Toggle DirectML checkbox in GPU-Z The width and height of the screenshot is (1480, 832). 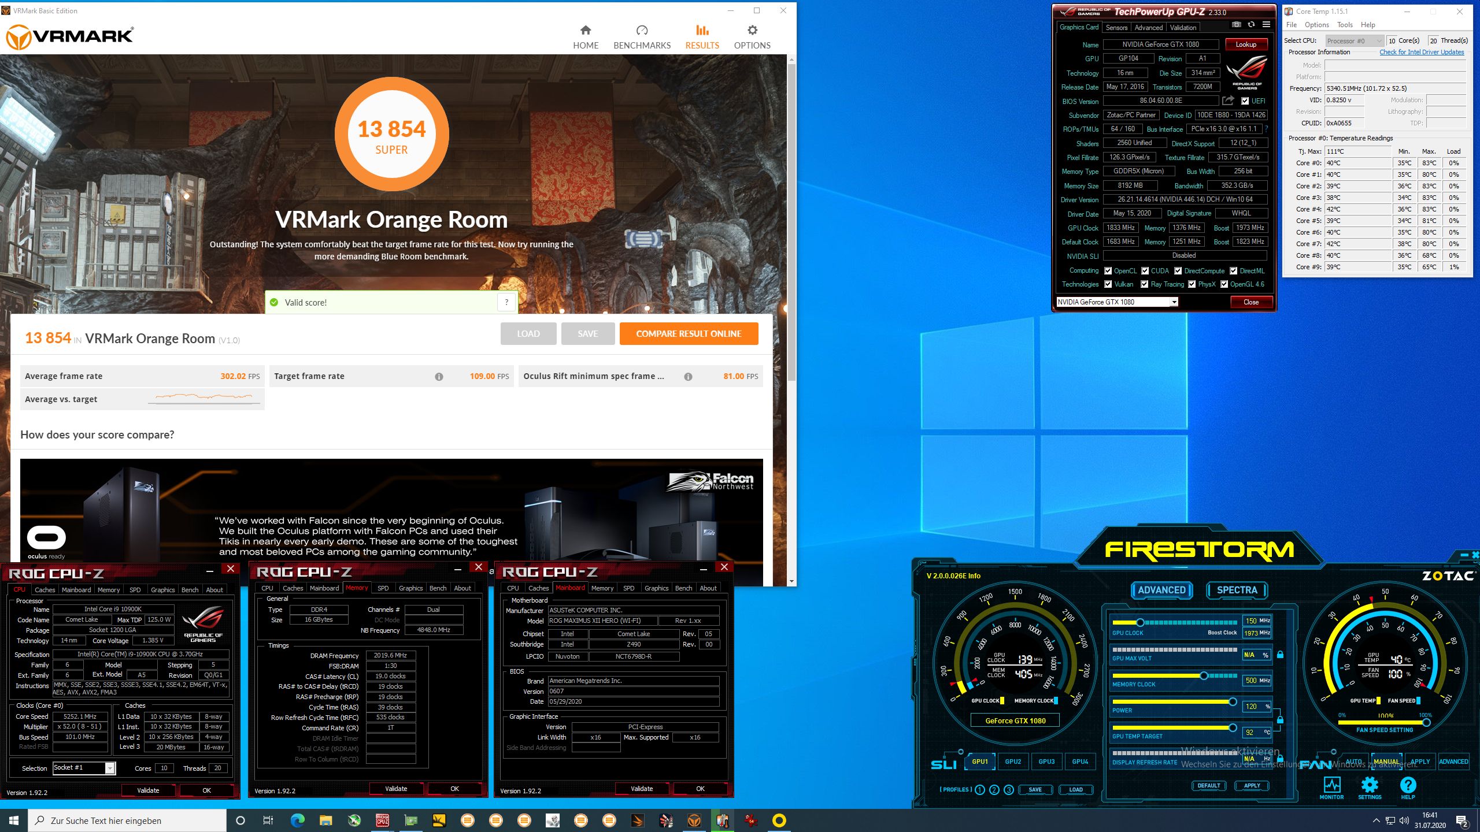(x=1233, y=271)
